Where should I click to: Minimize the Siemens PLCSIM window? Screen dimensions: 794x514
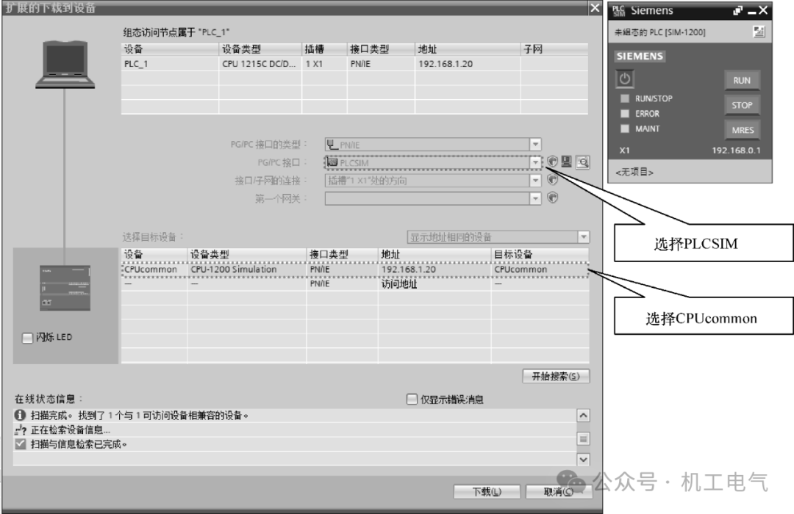click(x=751, y=10)
